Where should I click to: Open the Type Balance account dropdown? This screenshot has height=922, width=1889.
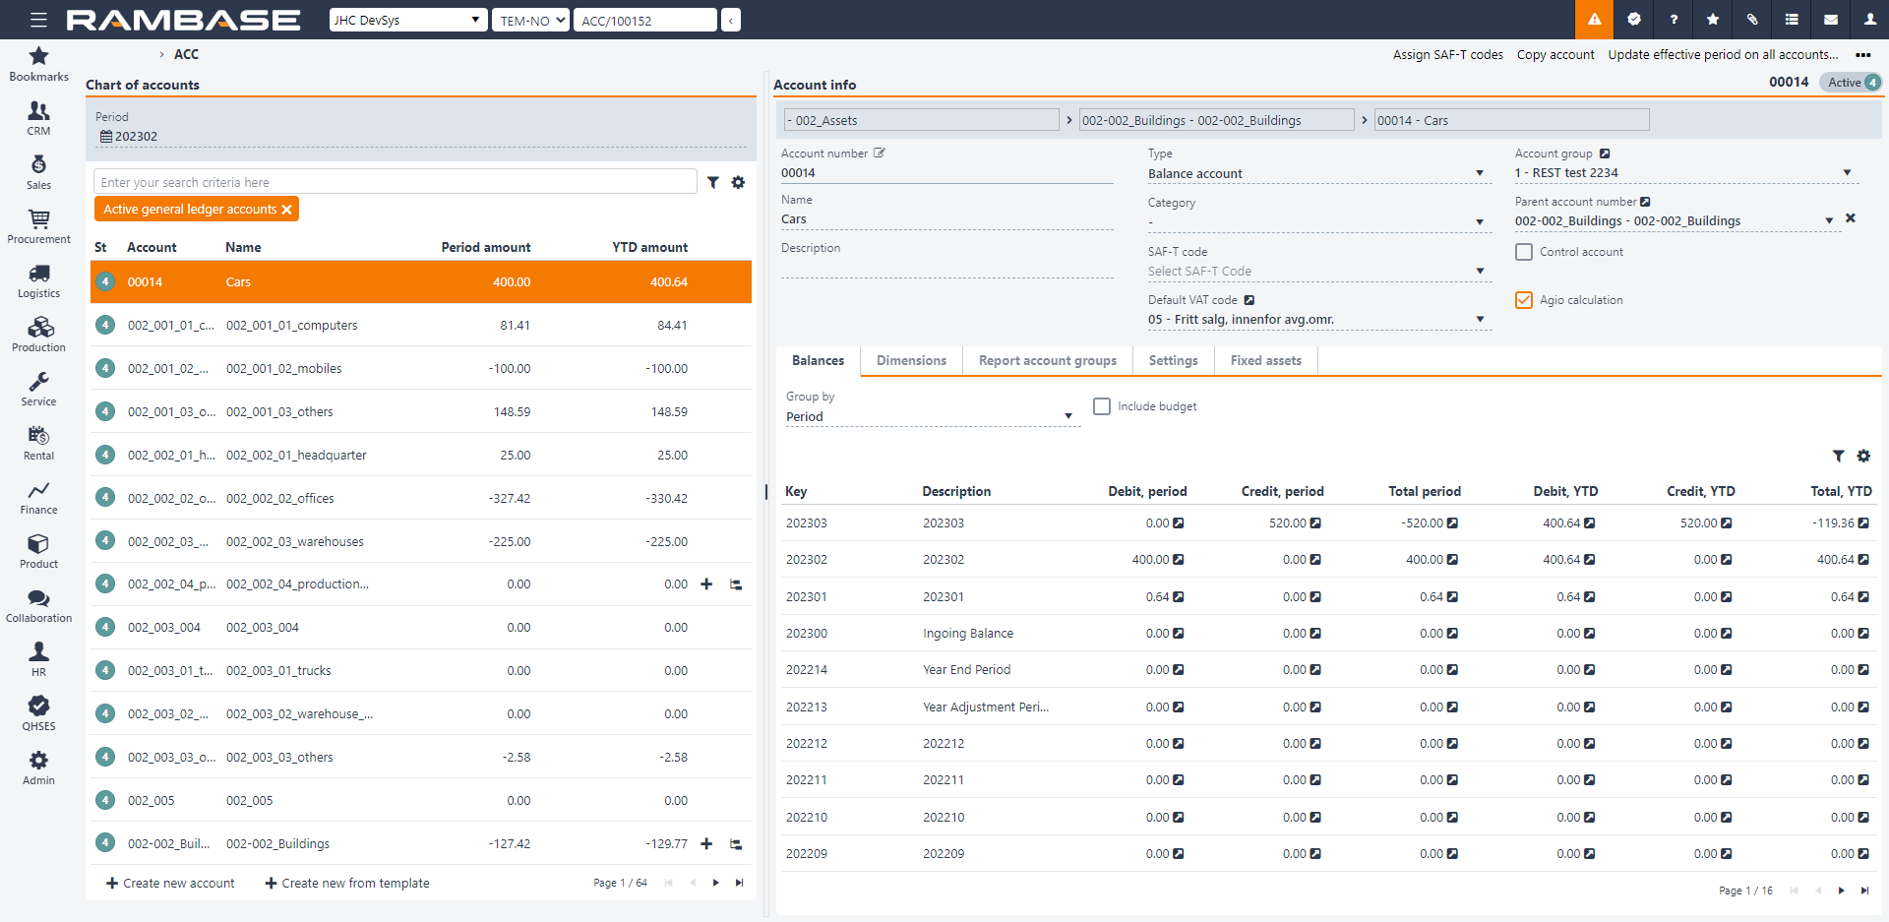pos(1319,174)
